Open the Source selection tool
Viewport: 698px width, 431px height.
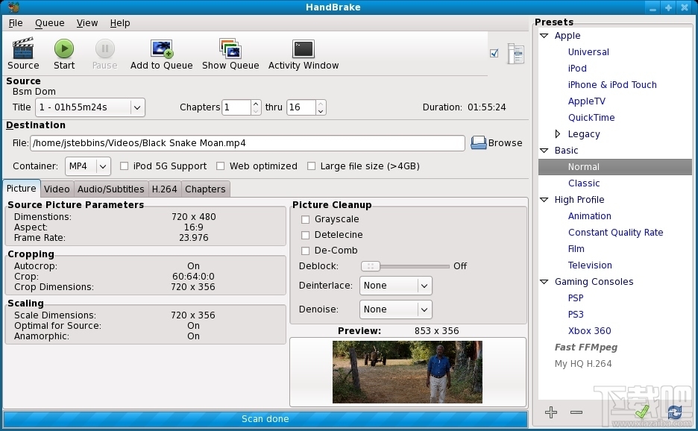[22, 52]
